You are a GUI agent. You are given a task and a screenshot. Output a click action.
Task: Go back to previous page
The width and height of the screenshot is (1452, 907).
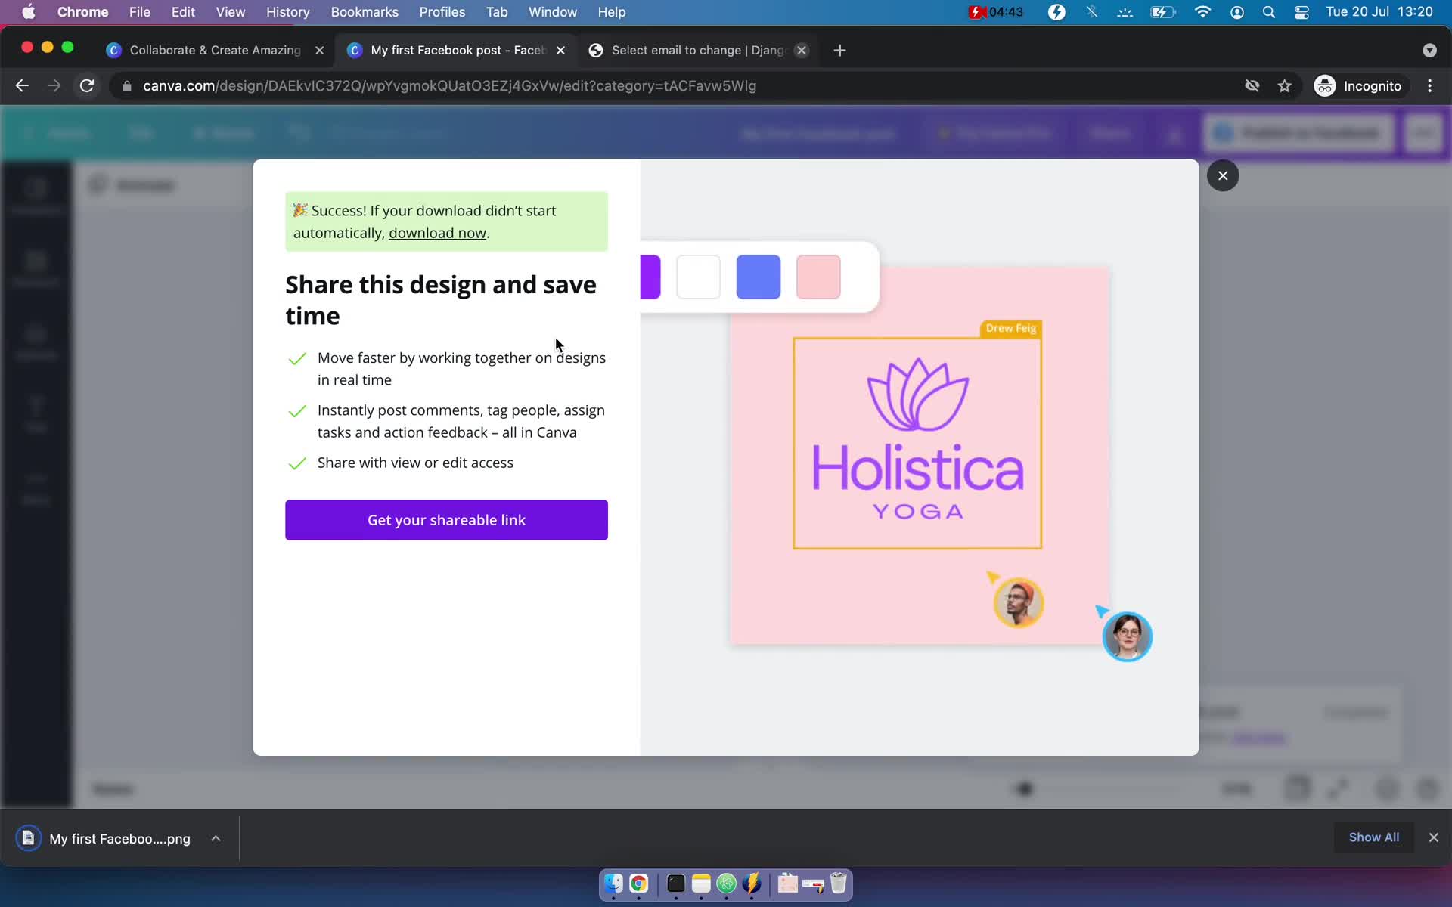[22, 85]
